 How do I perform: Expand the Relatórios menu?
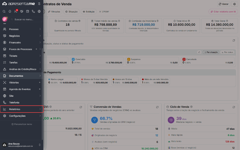(x=21, y=109)
